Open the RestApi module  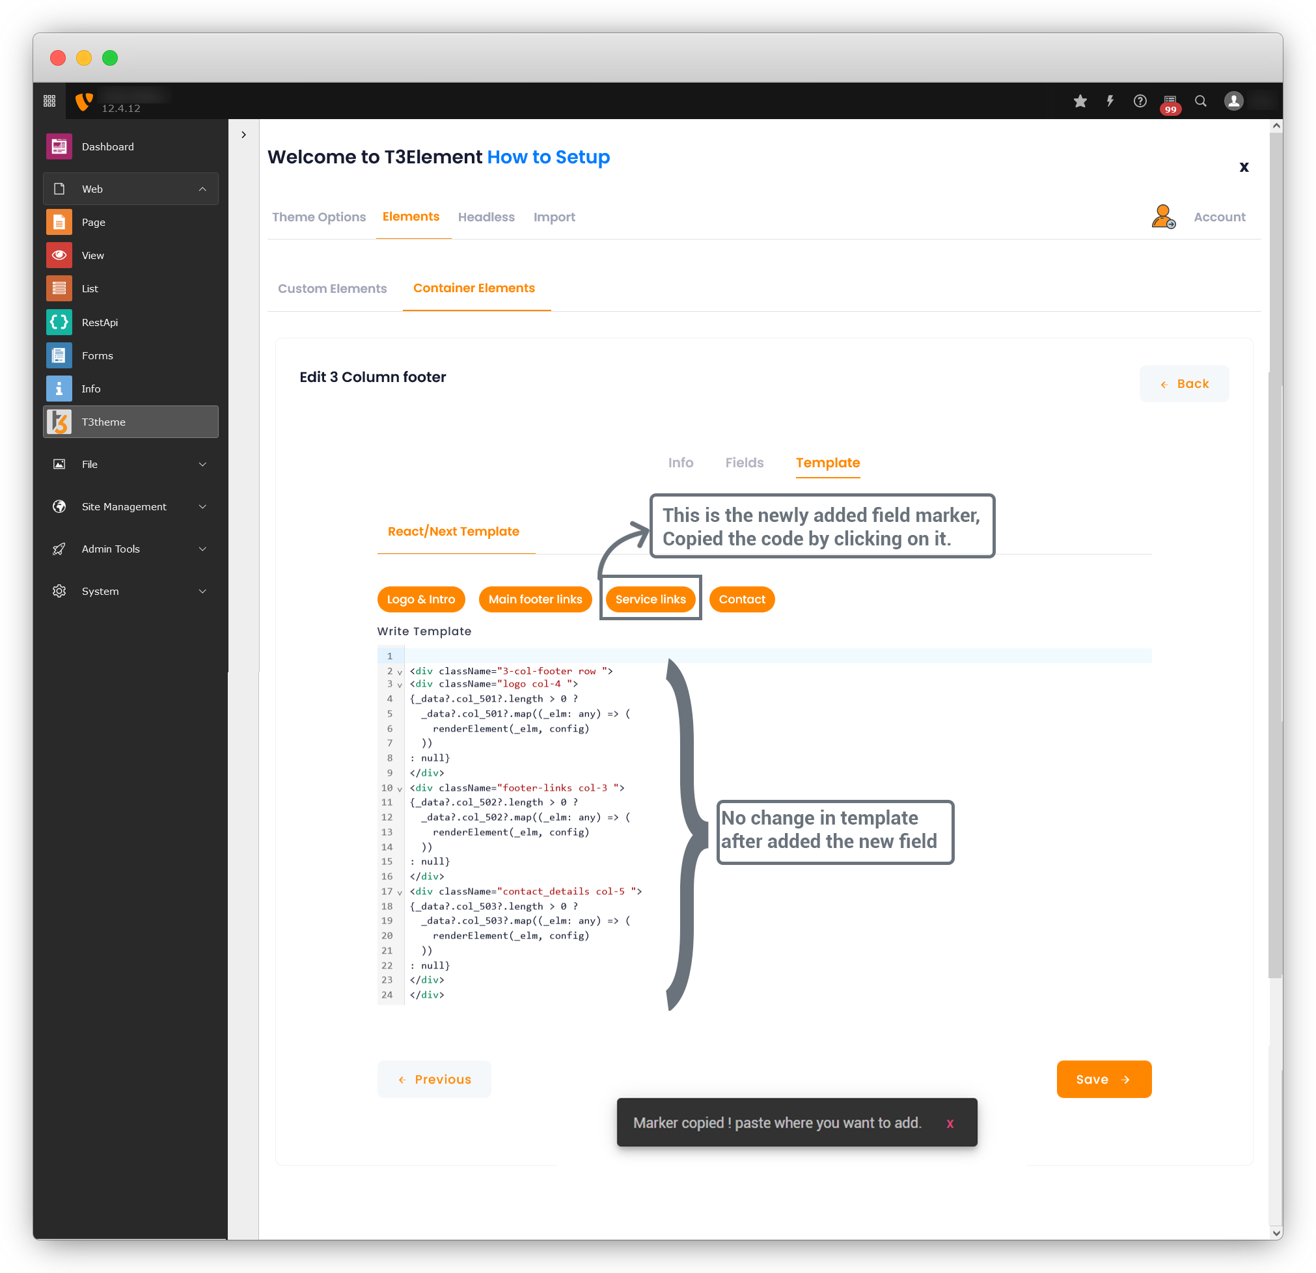pos(131,322)
